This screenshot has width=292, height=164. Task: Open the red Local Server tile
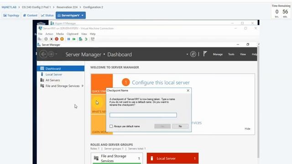(x=172, y=159)
